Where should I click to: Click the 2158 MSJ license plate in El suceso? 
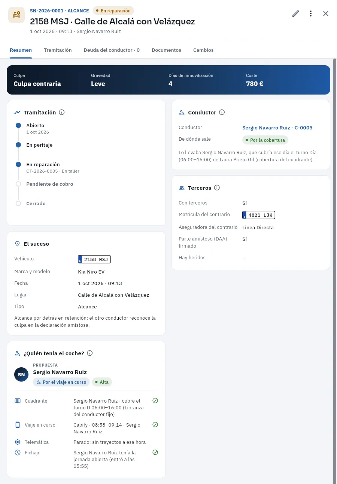(x=94, y=259)
